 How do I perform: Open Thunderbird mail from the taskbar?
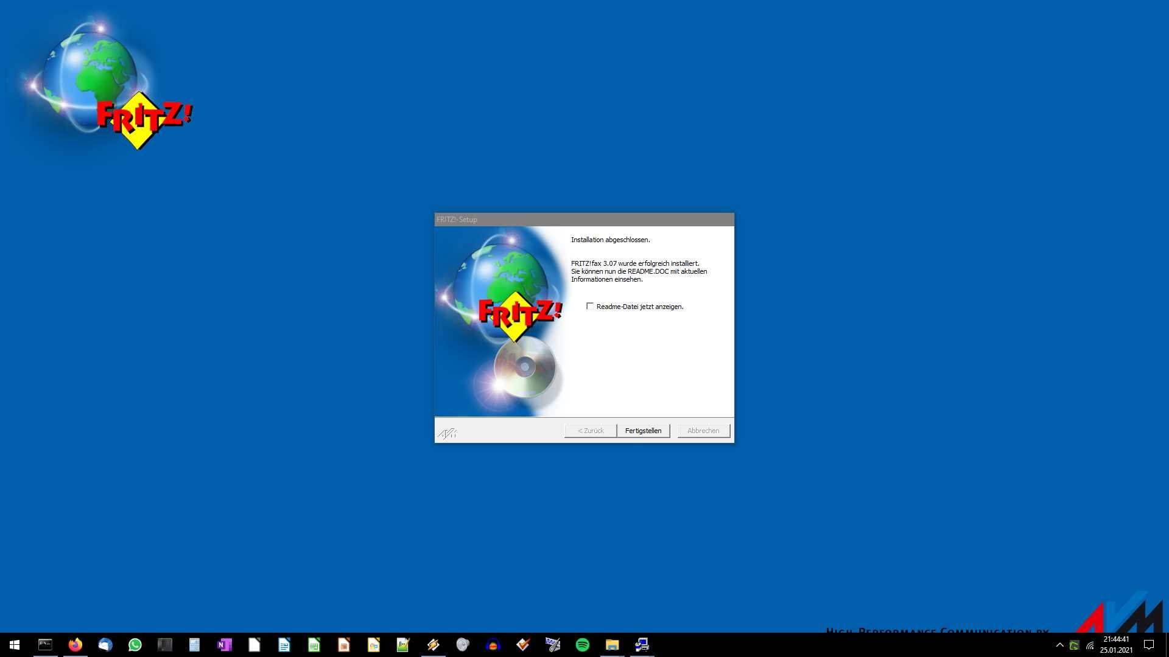point(105,645)
